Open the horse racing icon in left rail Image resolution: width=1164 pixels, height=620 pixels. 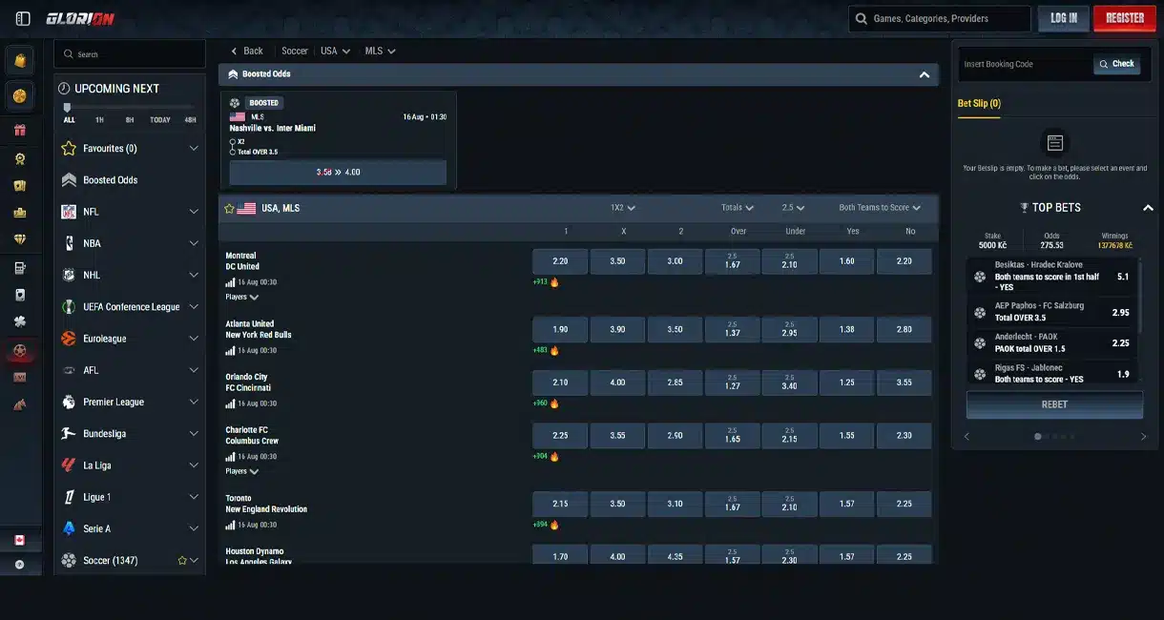tap(19, 404)
